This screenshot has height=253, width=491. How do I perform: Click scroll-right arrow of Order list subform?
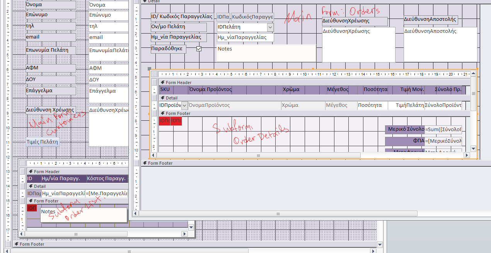(x=184, y=234)
